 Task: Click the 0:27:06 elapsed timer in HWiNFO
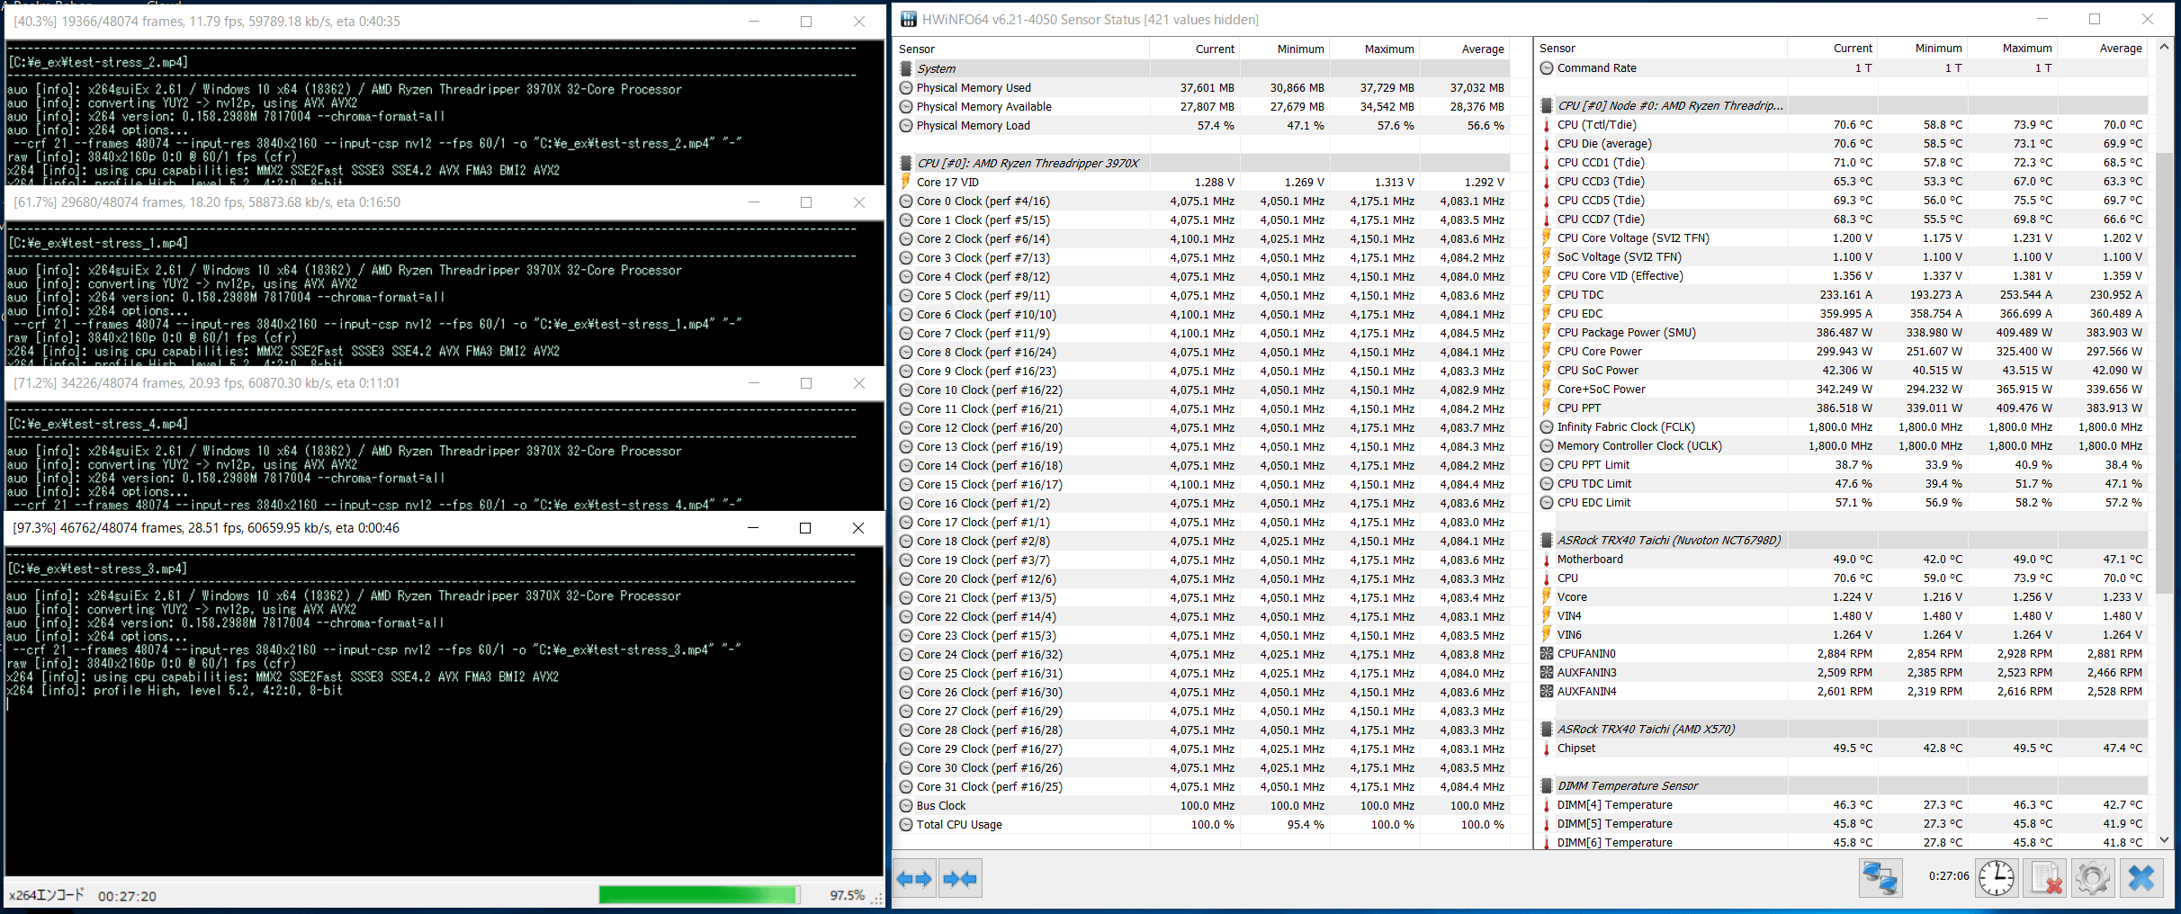coord(1949,875)
